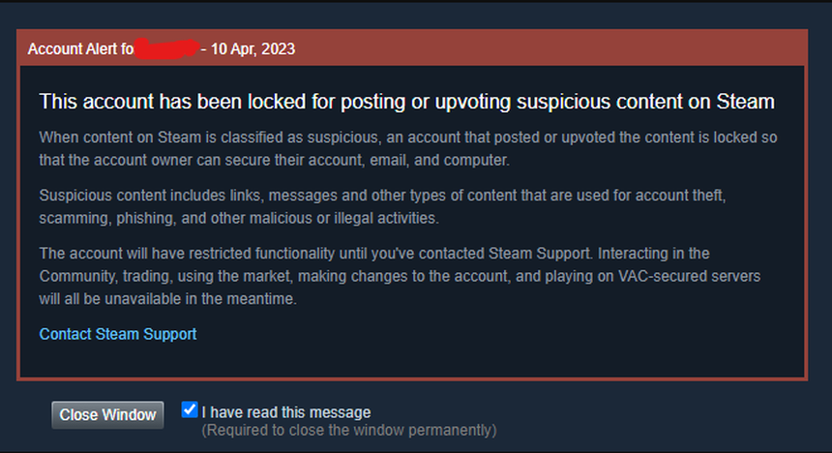
Task: Open the Contact Steam Support link
Action: coord(117,334)
